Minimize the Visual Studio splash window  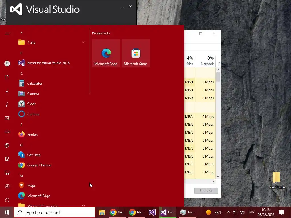click(123, 7)
